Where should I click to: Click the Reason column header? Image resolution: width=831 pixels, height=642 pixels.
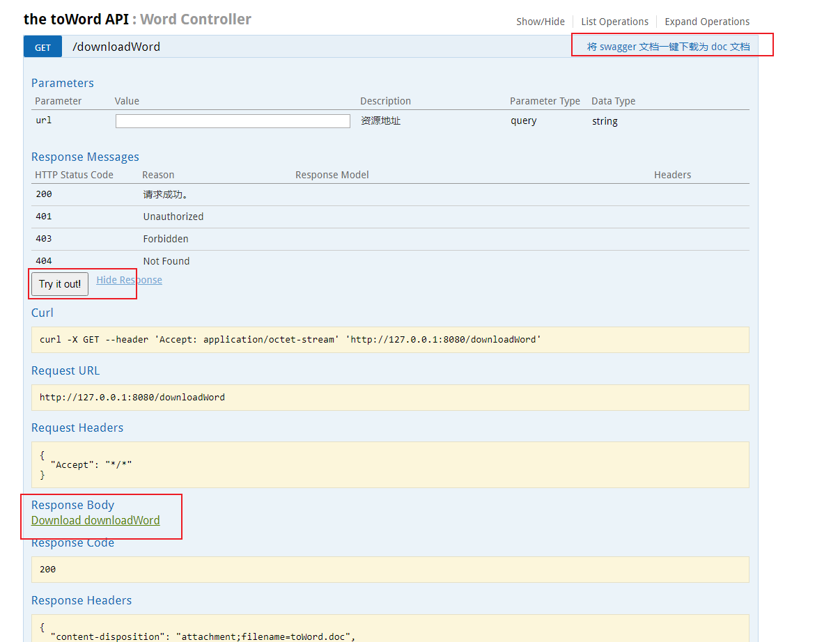click(158, 175)
